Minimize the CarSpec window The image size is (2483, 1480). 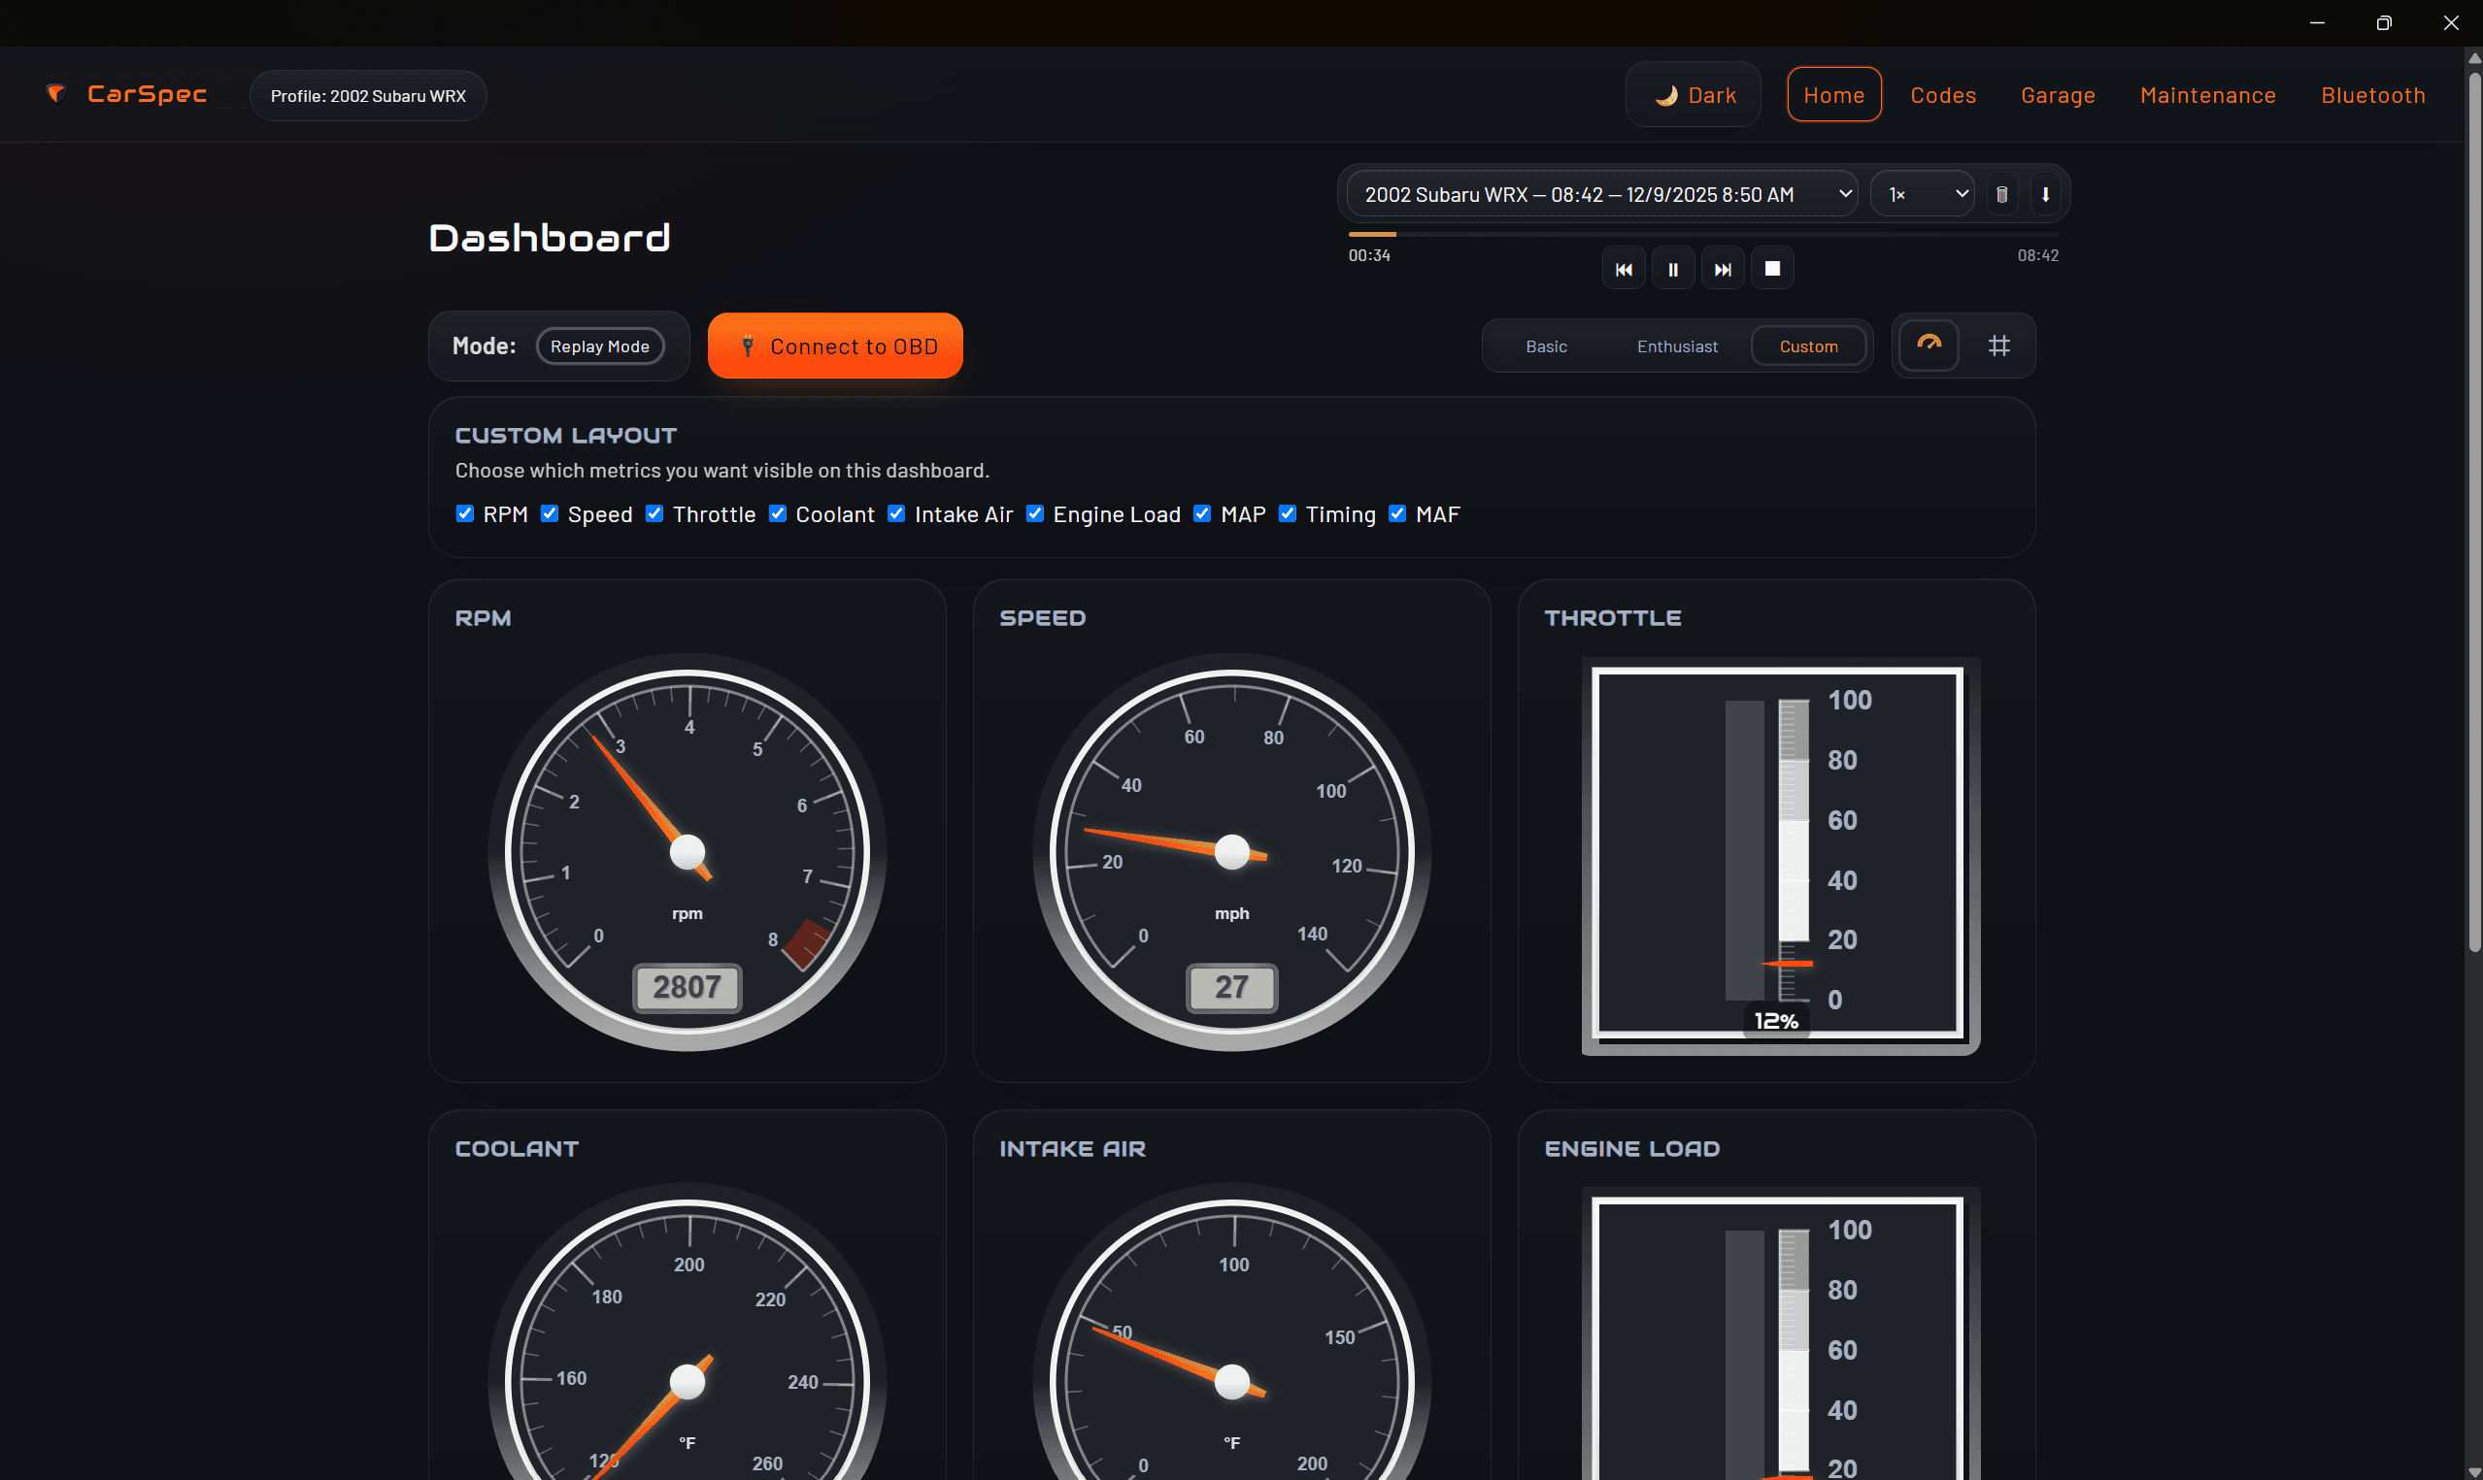tap(2316, 23)
